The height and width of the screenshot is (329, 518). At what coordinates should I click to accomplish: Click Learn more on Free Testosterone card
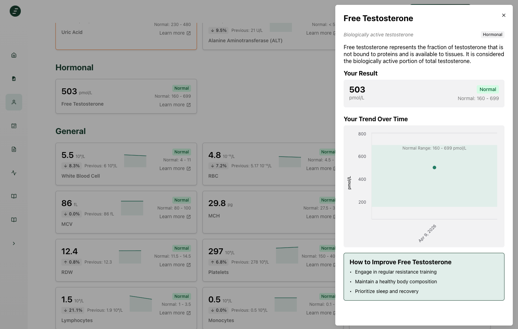pyautogui.click(x=175, y=105)
